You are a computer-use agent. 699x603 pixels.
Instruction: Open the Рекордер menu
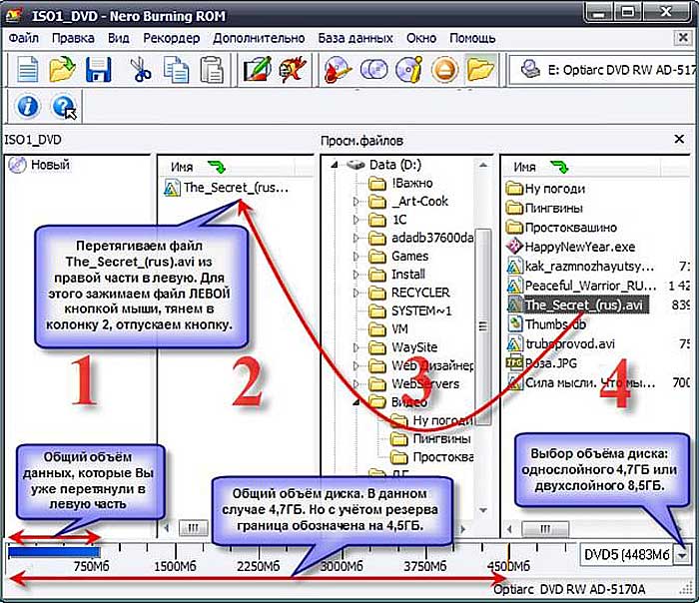[171, 38]
